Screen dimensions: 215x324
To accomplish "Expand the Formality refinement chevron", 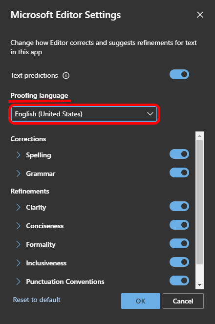I will click(x=19, y=244).
